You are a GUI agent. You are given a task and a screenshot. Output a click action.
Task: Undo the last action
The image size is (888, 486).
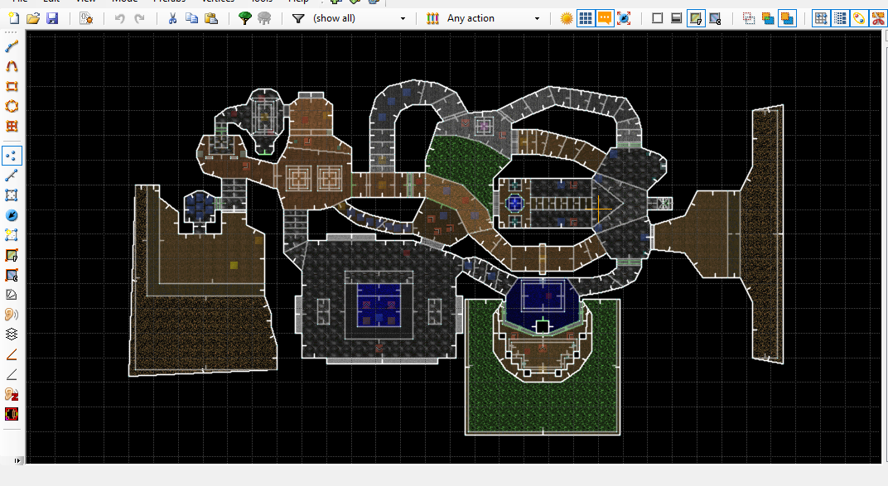coord(119,18)
